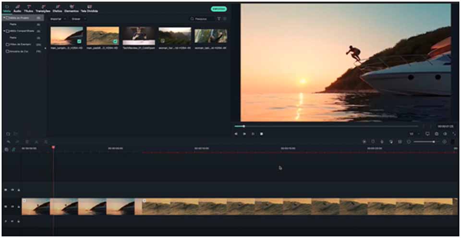This screenshot has height=238, width=461.
Task: Click the filter icon next to search
Action: [x=219, y=19]
